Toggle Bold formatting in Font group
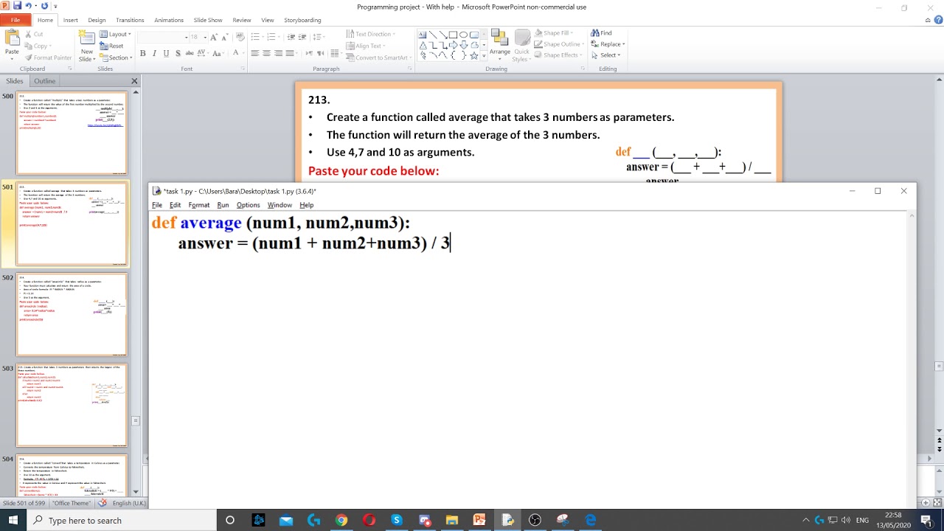This screenshot has height=531, width=944. [x=143, y=53]
